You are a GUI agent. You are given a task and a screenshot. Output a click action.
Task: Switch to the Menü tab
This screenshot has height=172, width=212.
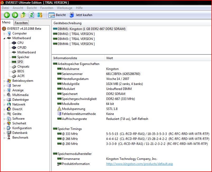[6, 22]
